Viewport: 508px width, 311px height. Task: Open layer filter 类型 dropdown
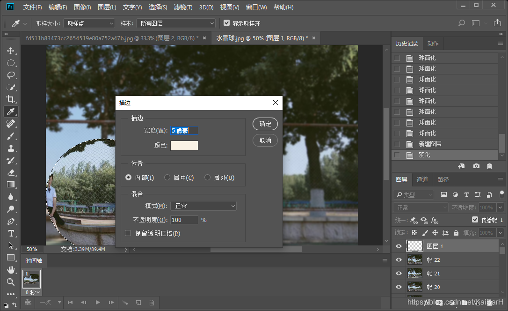pos(414,194)
